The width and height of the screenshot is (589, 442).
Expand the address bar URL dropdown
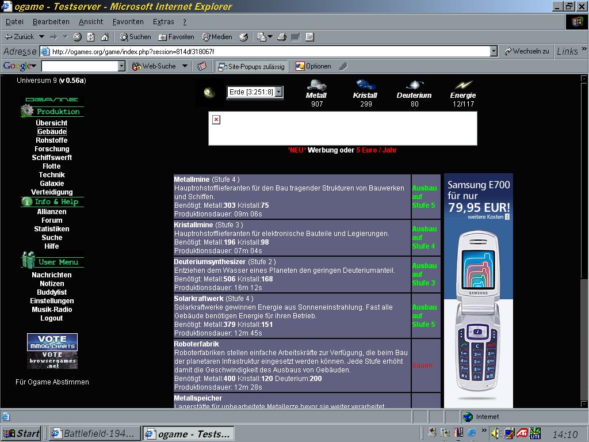coord(494,51)
